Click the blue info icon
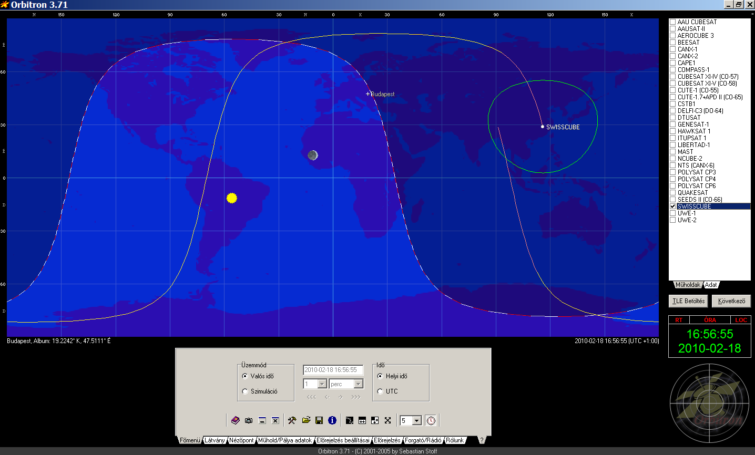755x455 pixels. (332, 420)
